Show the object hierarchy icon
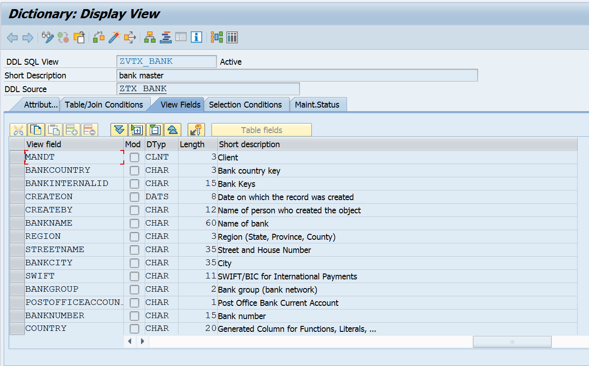This screenshot has height=366, width=589. click(x=149, y=37)
